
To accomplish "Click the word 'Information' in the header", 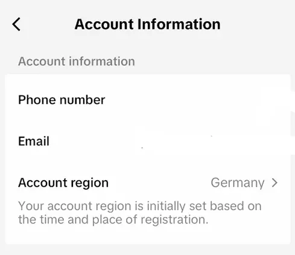I will point(179,24).
